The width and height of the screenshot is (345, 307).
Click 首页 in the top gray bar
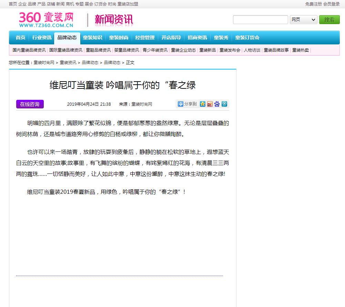click(13, 4)
